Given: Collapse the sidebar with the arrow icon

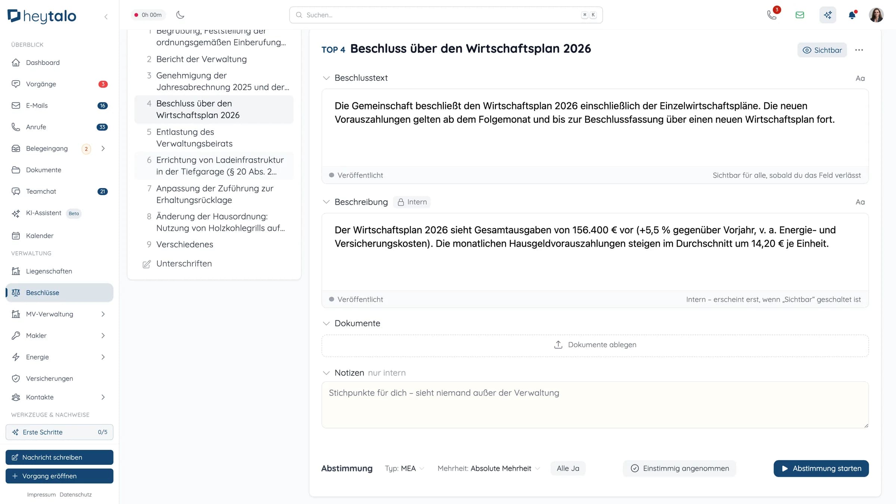Looking at the screenshot, I should 106,16.
